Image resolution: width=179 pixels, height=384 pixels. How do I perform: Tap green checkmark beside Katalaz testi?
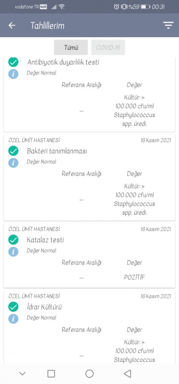tap(13, 240)
